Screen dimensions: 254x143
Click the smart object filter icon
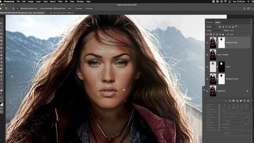233,27
